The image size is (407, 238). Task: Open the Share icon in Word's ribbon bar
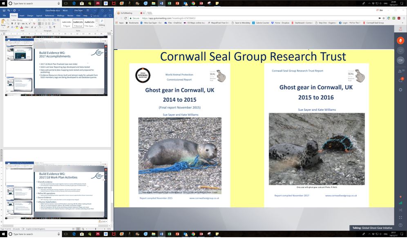click(105, 16)
